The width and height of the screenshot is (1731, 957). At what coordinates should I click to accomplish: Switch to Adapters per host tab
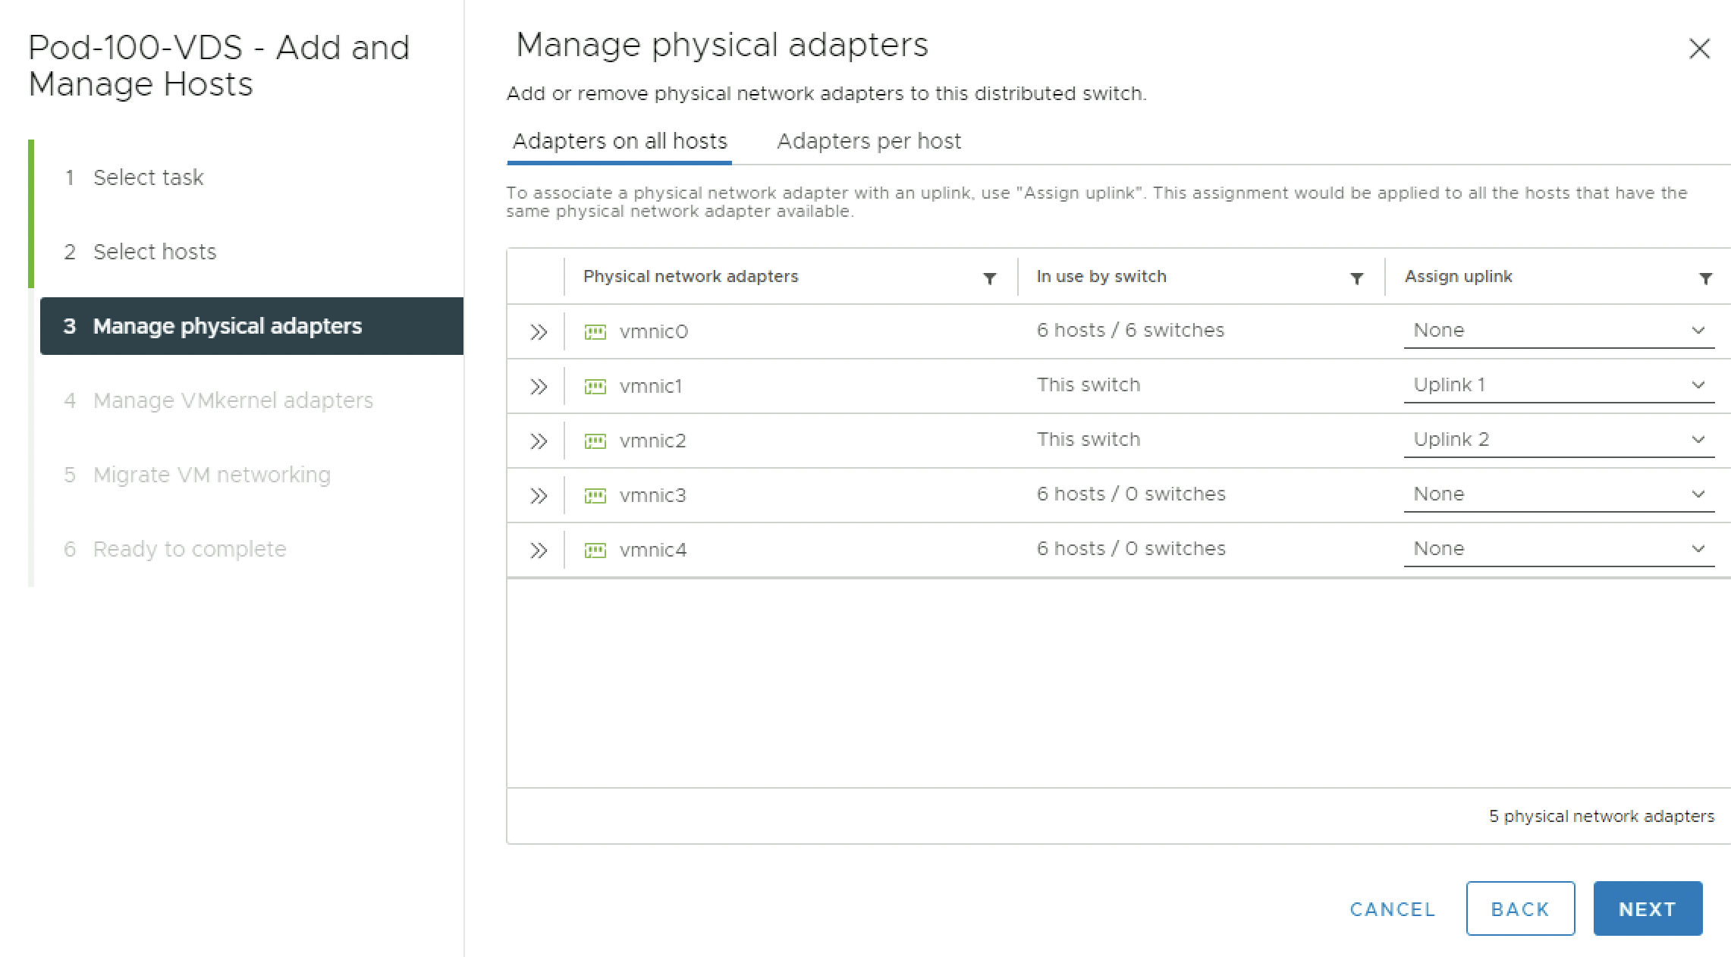(x=869, y=141)
